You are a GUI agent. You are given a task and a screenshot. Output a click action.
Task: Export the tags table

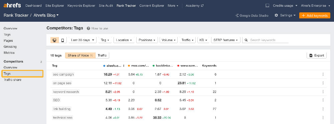click(317, 55)
